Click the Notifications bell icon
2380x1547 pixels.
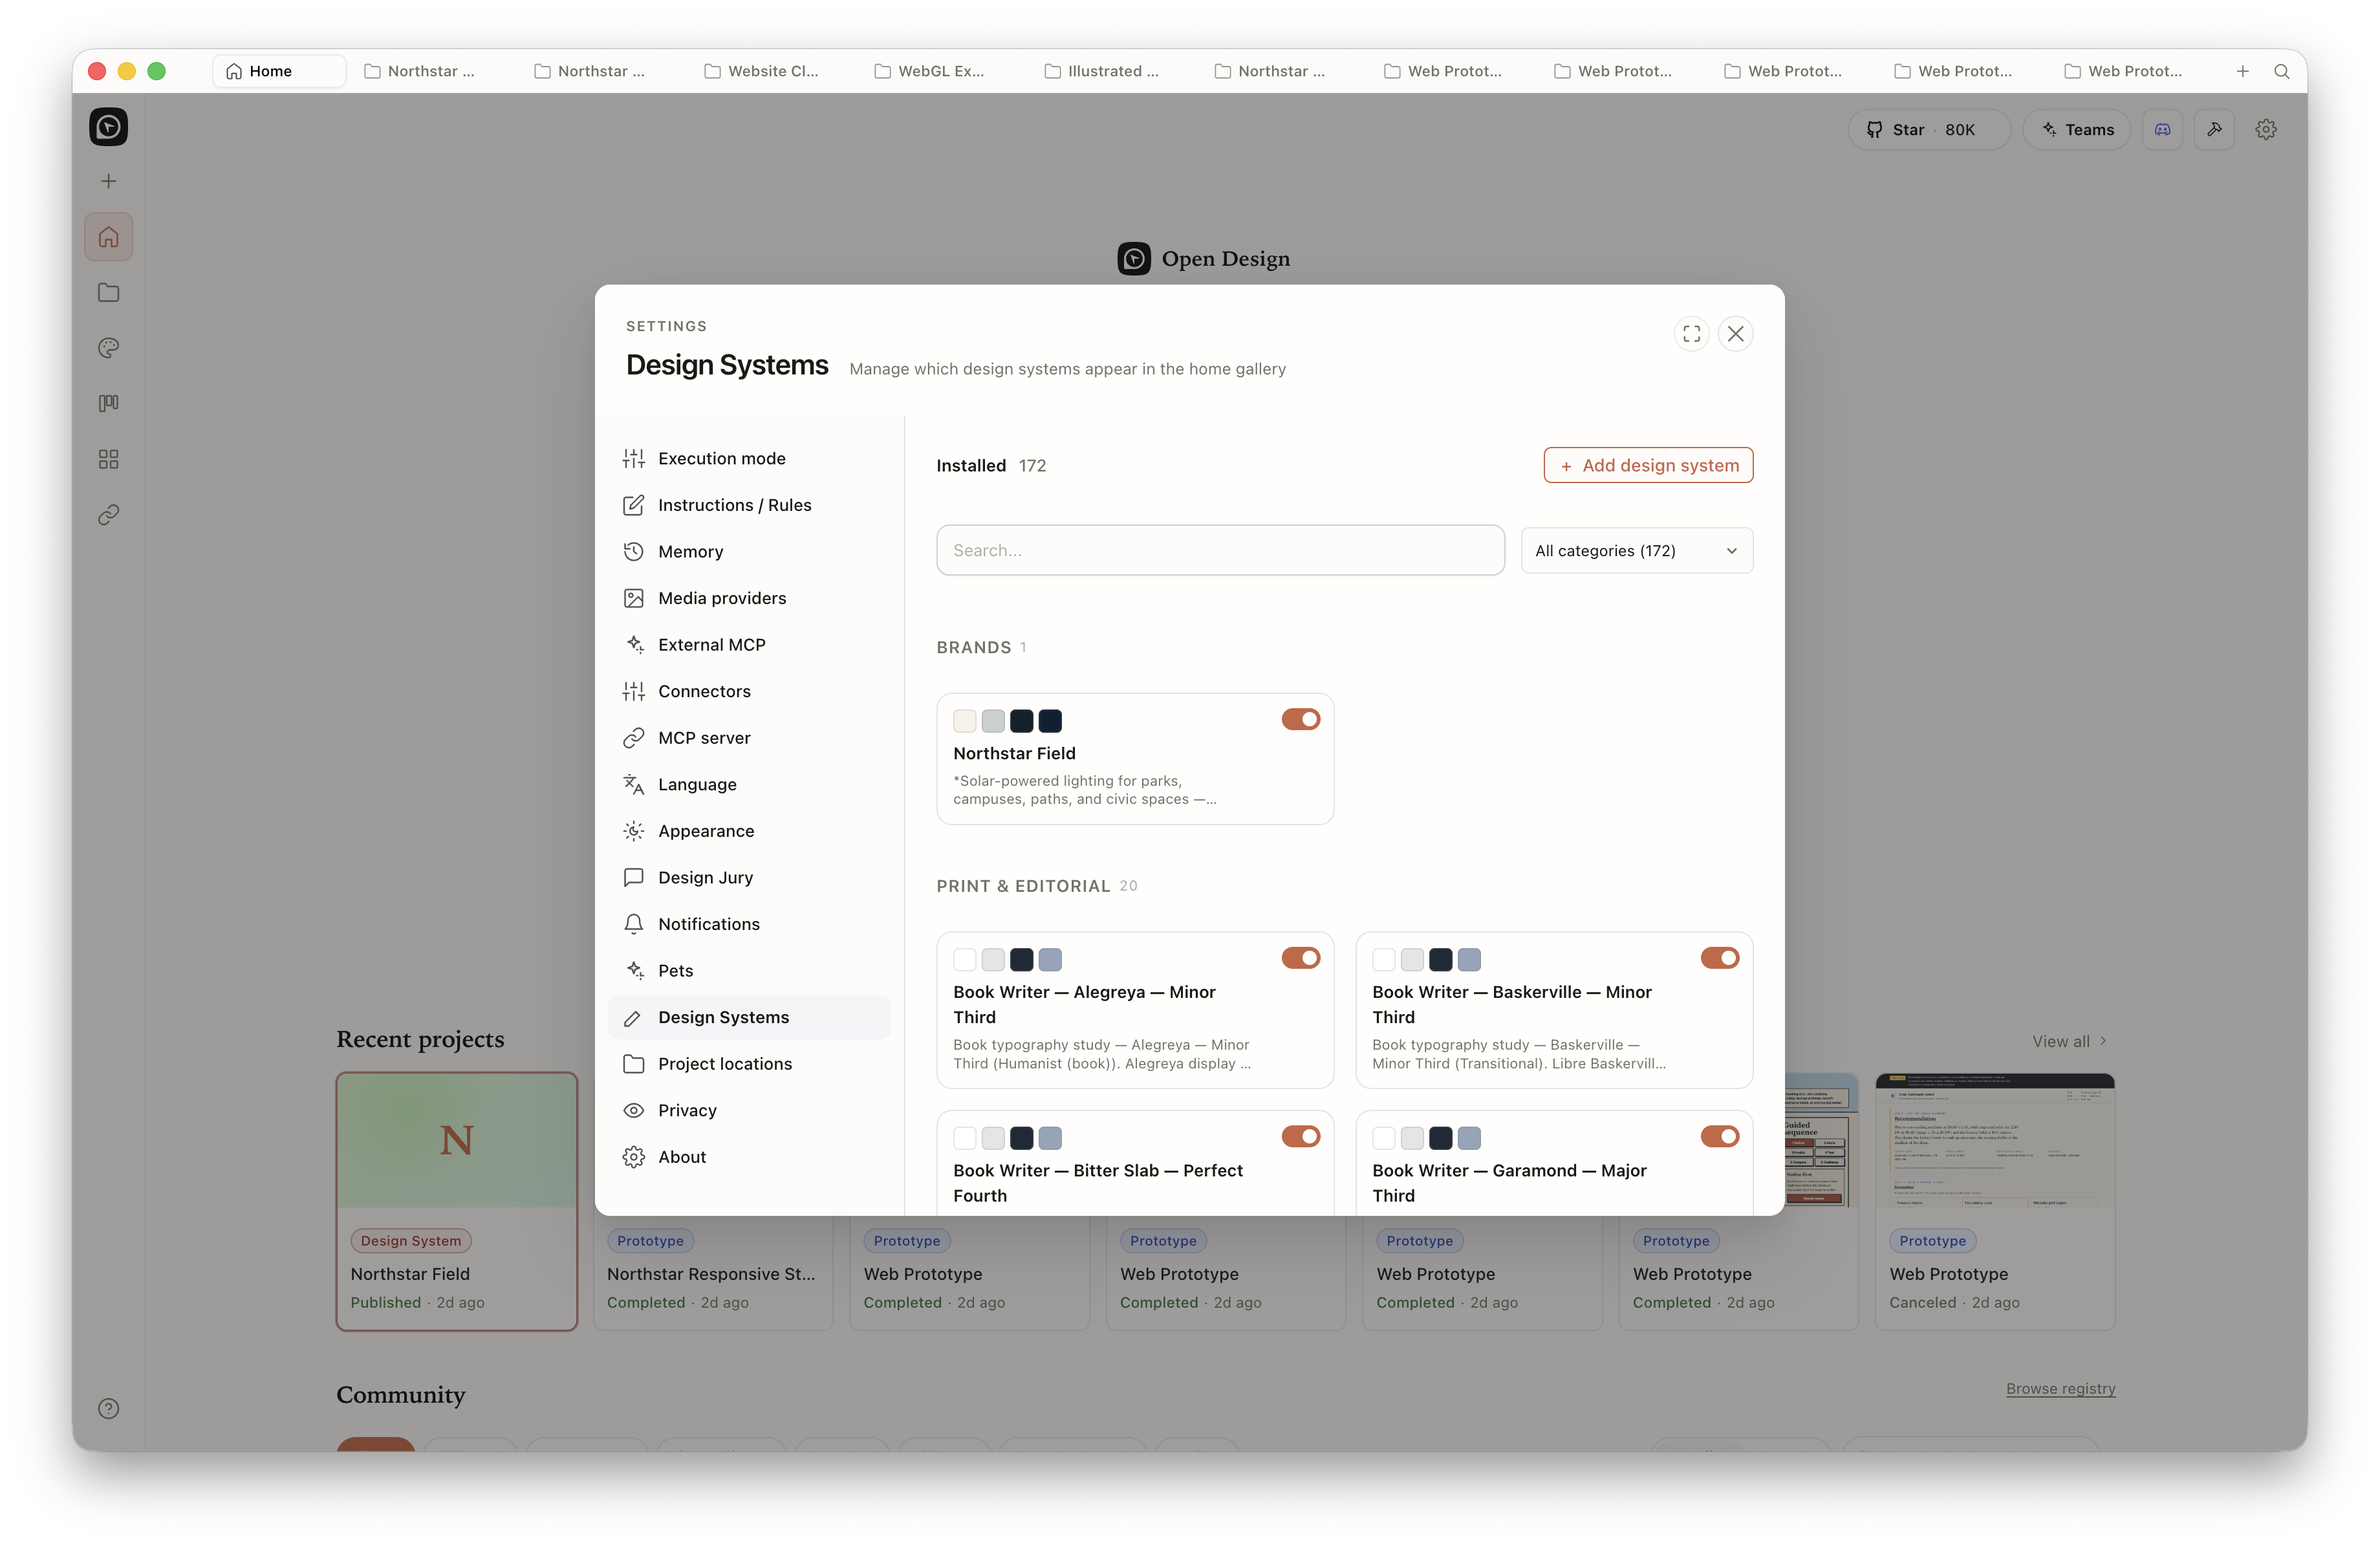coord(633,924)
